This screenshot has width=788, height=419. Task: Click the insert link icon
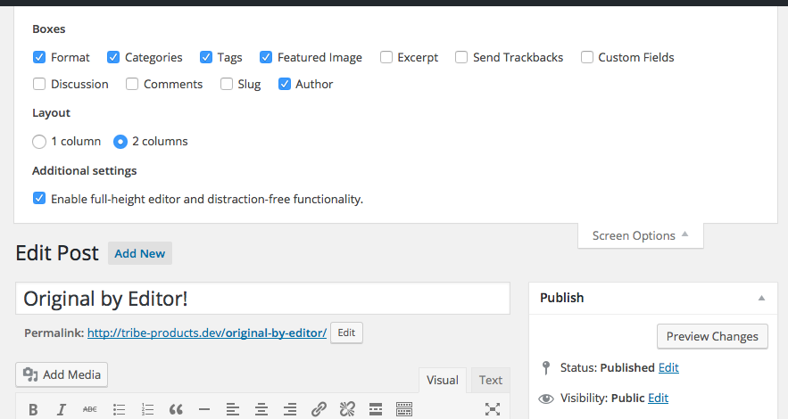pos(319,409)
